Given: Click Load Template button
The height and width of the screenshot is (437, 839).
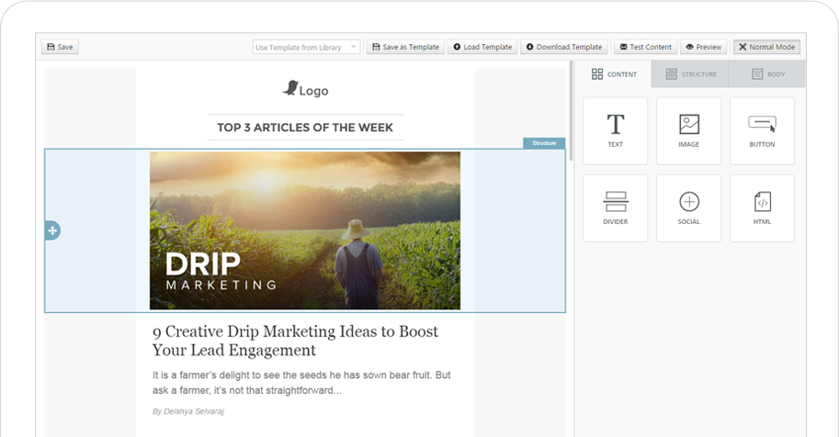Looking at the screenshot, I should tap(482, 47).
